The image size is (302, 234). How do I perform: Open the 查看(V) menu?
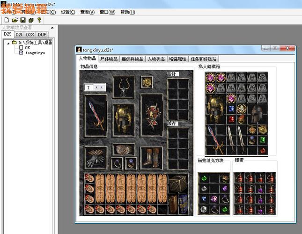pyautogui.click(x=87, y=12)
